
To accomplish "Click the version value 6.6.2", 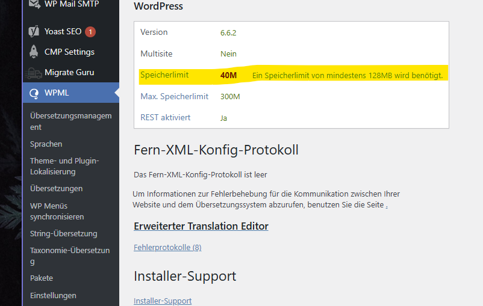I will [228, 32].
